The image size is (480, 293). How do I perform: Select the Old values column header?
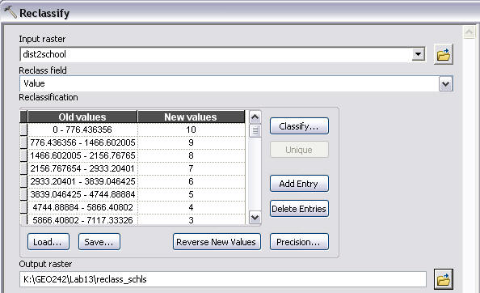82,117
